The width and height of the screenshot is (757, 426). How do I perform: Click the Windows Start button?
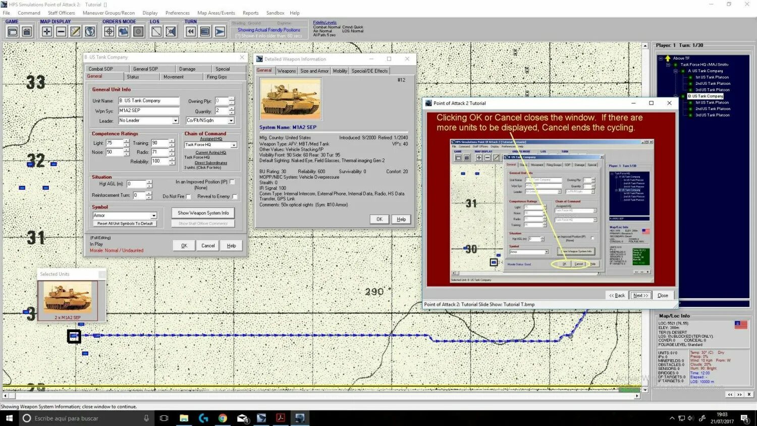pyautogui.click(x=9, y=418)
